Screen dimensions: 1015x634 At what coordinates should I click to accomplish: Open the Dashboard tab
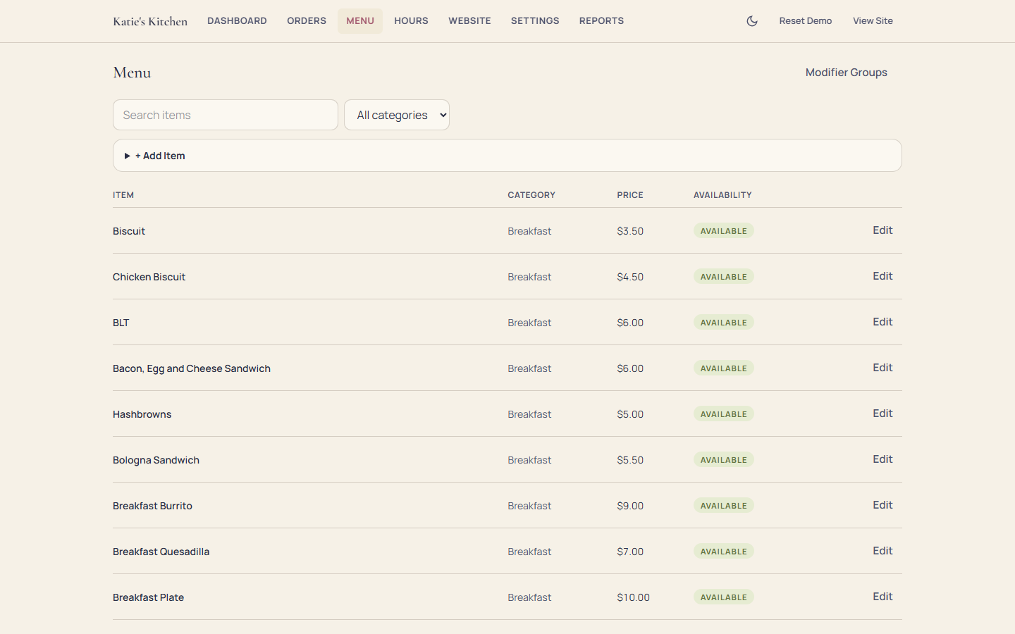(237, 21)
